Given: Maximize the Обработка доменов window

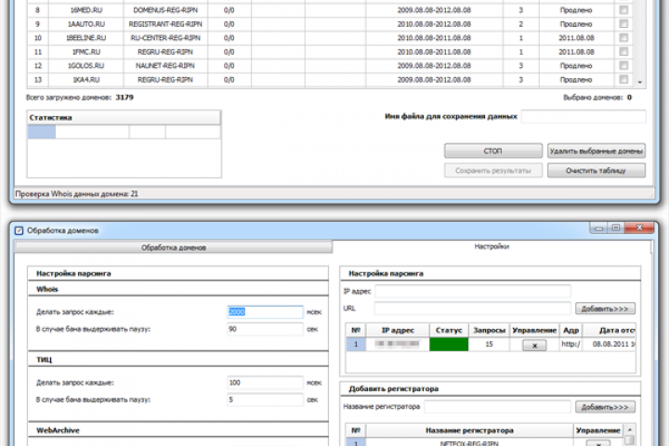Looking at the screenshot, I should (x=616, y=228).
